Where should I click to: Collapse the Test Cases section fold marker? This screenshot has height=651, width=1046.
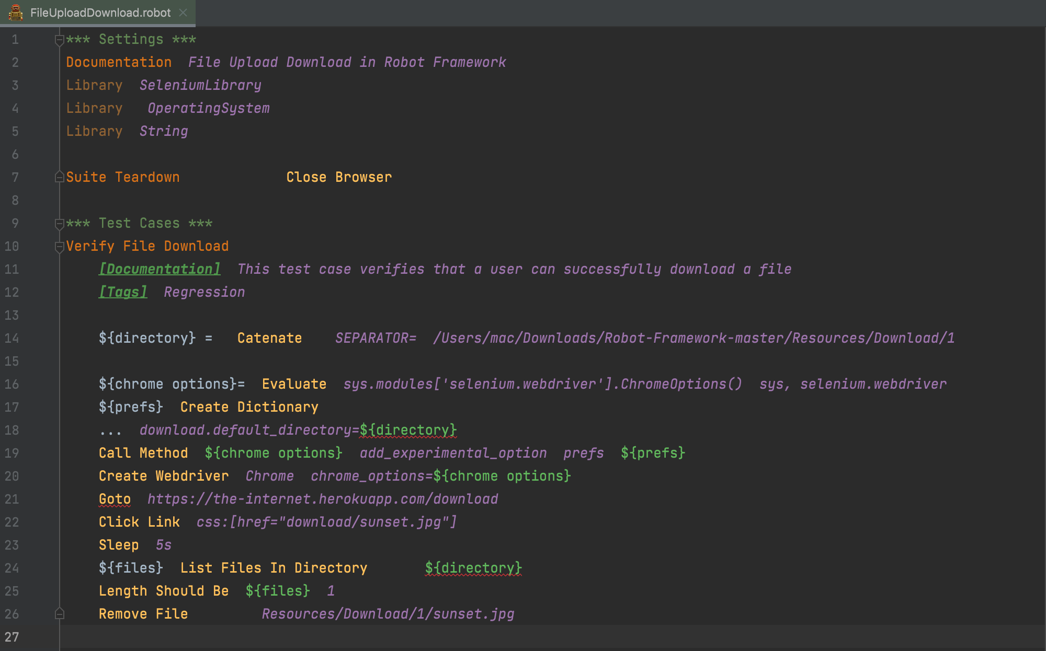[x=59, y=224]
